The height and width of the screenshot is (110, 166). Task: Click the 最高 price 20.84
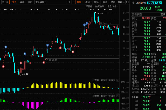point(147,70)
